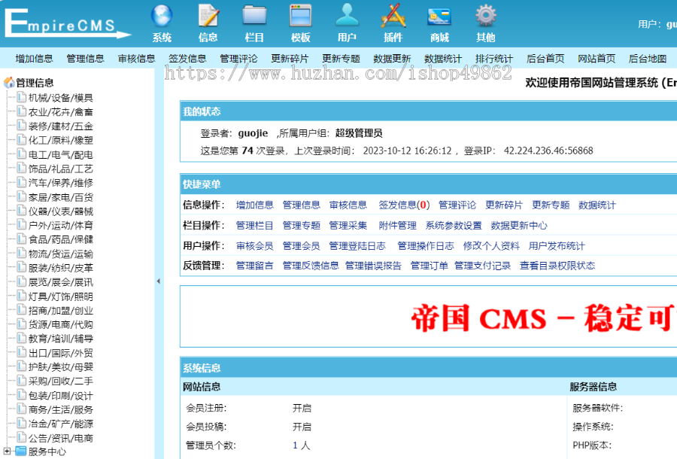
Task: Click page icon beside 仪器/仪表/器械
Action: tap(22, 211)
